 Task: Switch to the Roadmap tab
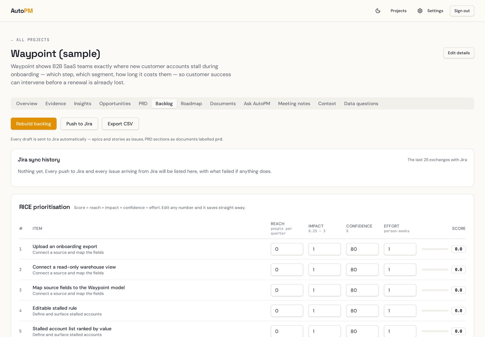point(191,103)
